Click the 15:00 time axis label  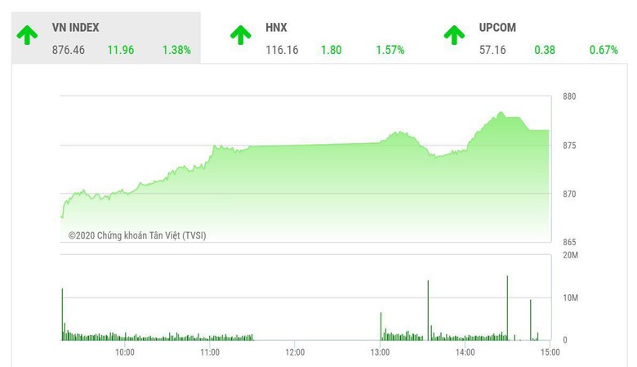550,352
